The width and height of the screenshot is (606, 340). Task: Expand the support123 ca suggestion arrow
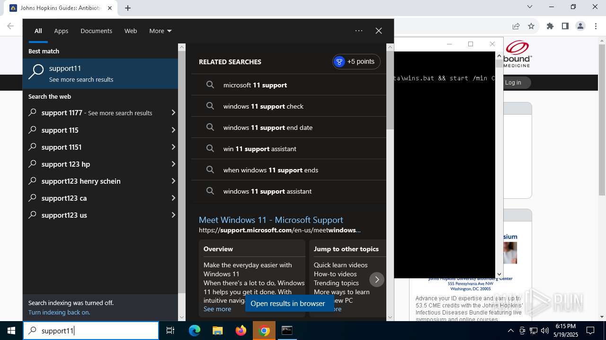pyautogui.click(x=173, y=198)
